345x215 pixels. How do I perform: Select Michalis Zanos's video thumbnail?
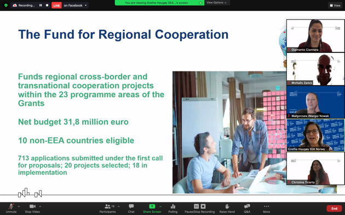tap(315, 69)
